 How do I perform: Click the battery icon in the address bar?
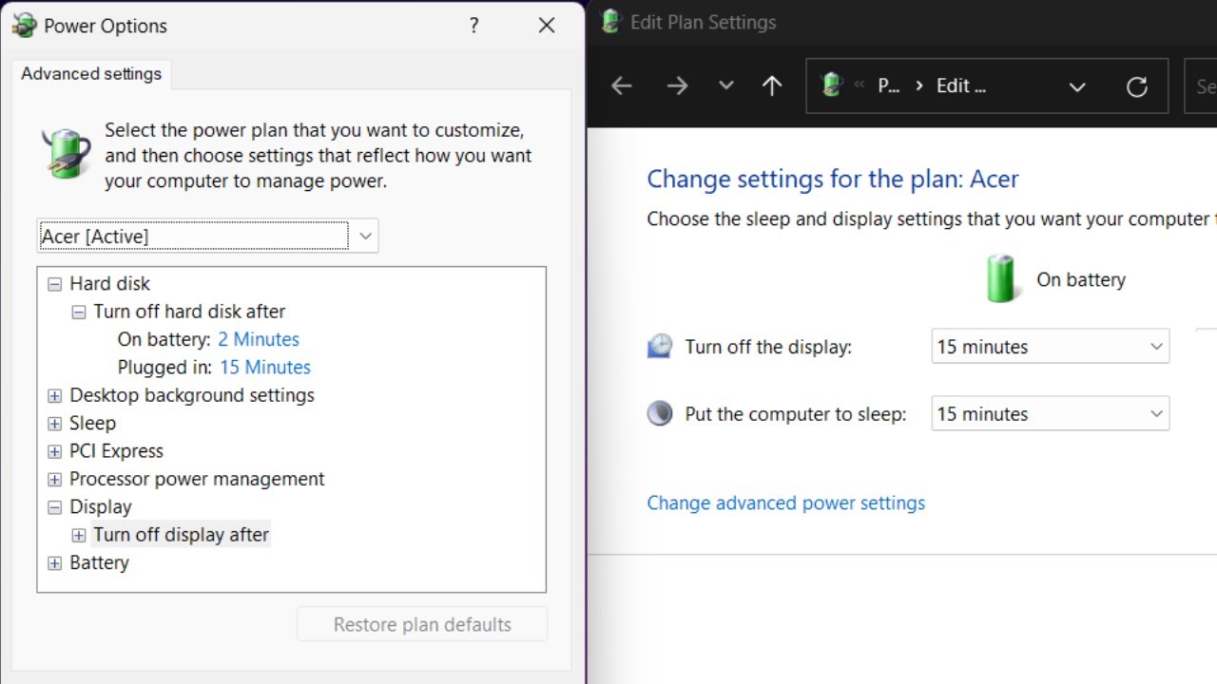pyautogui.click(x=832, y=85)
